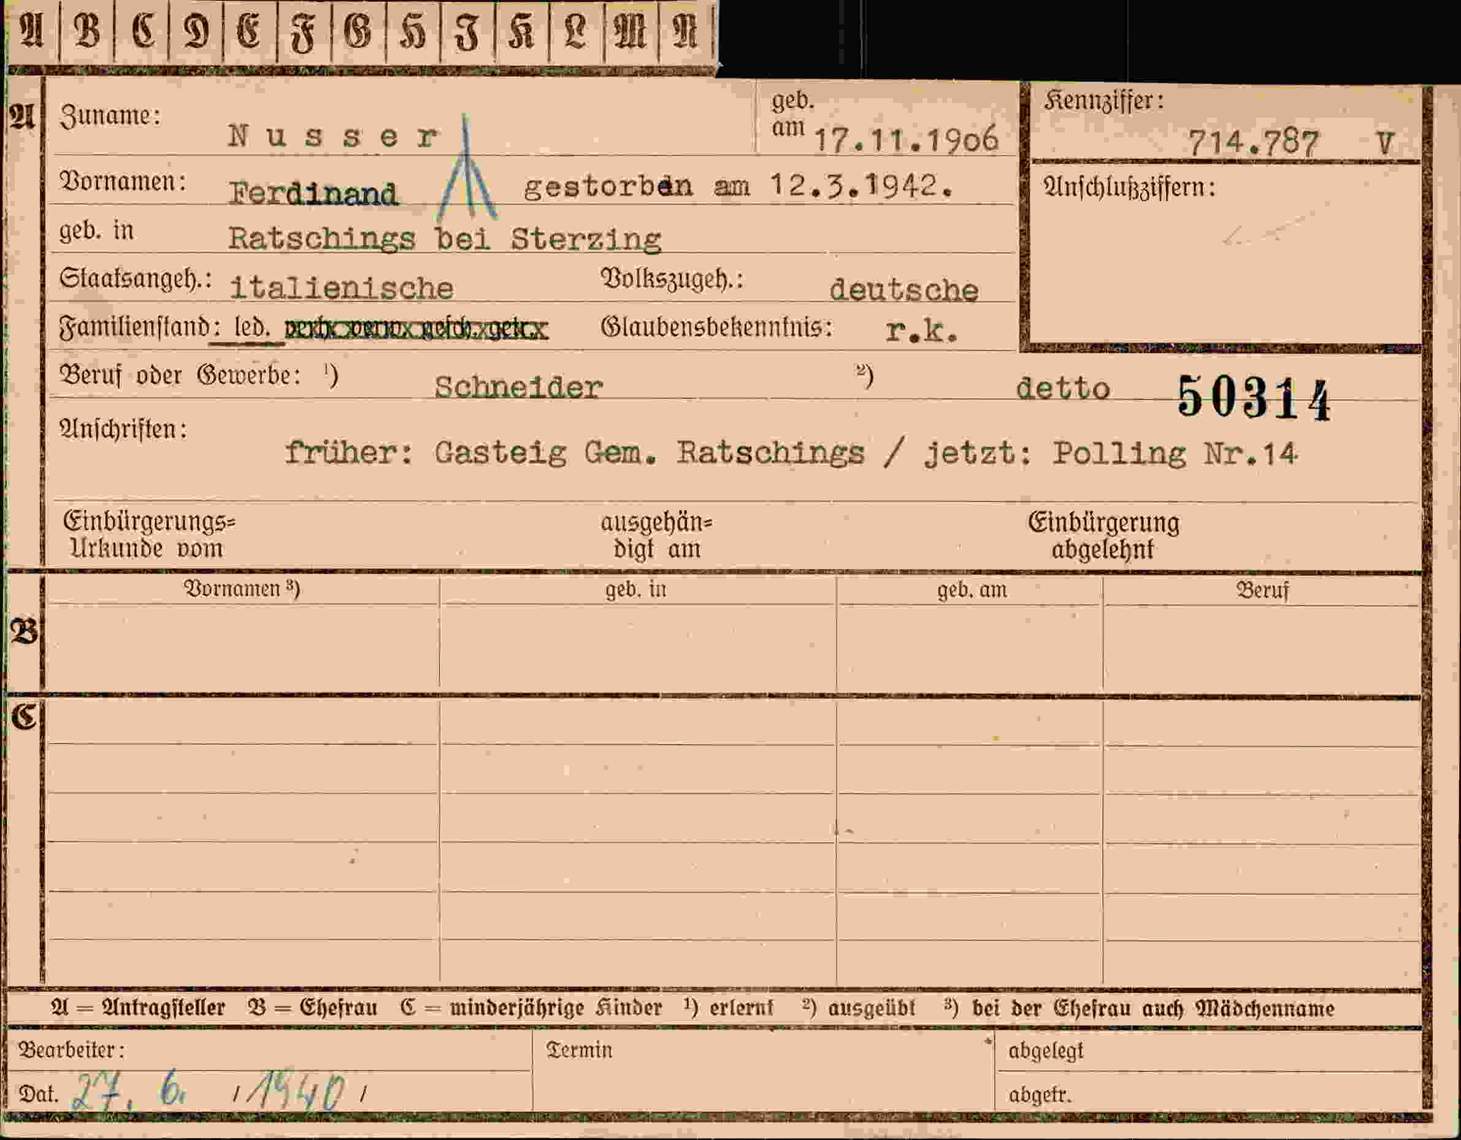Click the 'Vornamen 3)' column header

coord(242,589)
